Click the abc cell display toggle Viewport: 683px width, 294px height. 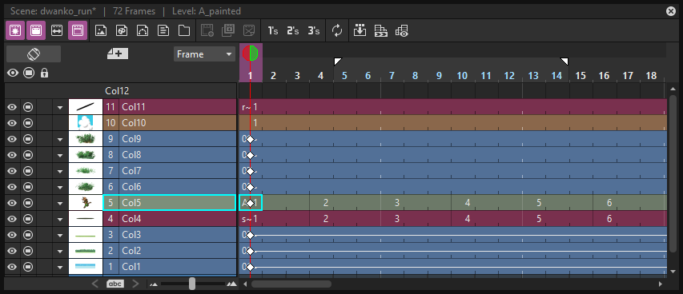pos(115,284)
